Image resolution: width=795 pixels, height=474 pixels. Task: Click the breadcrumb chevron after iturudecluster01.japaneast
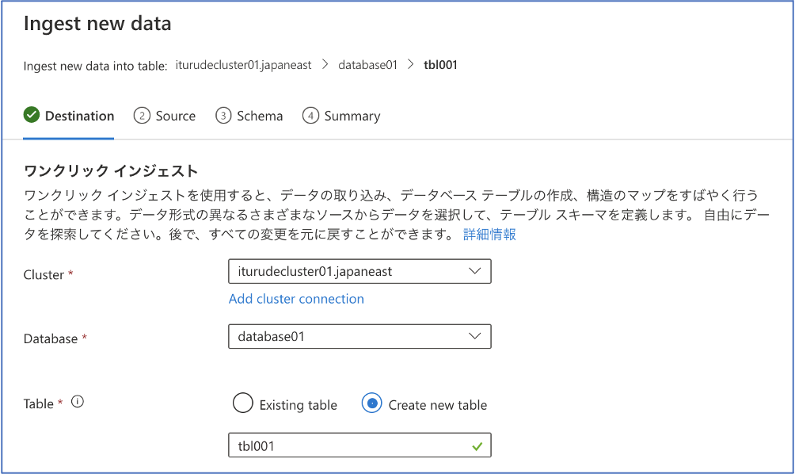tap(325, 64)
